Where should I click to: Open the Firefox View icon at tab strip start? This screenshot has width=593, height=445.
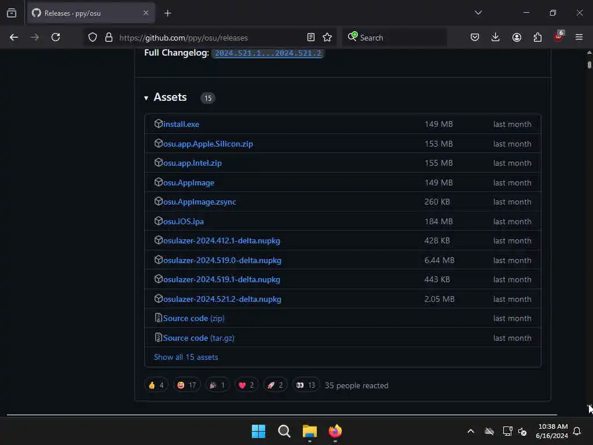pyautogui.click(x=12, y=13)
